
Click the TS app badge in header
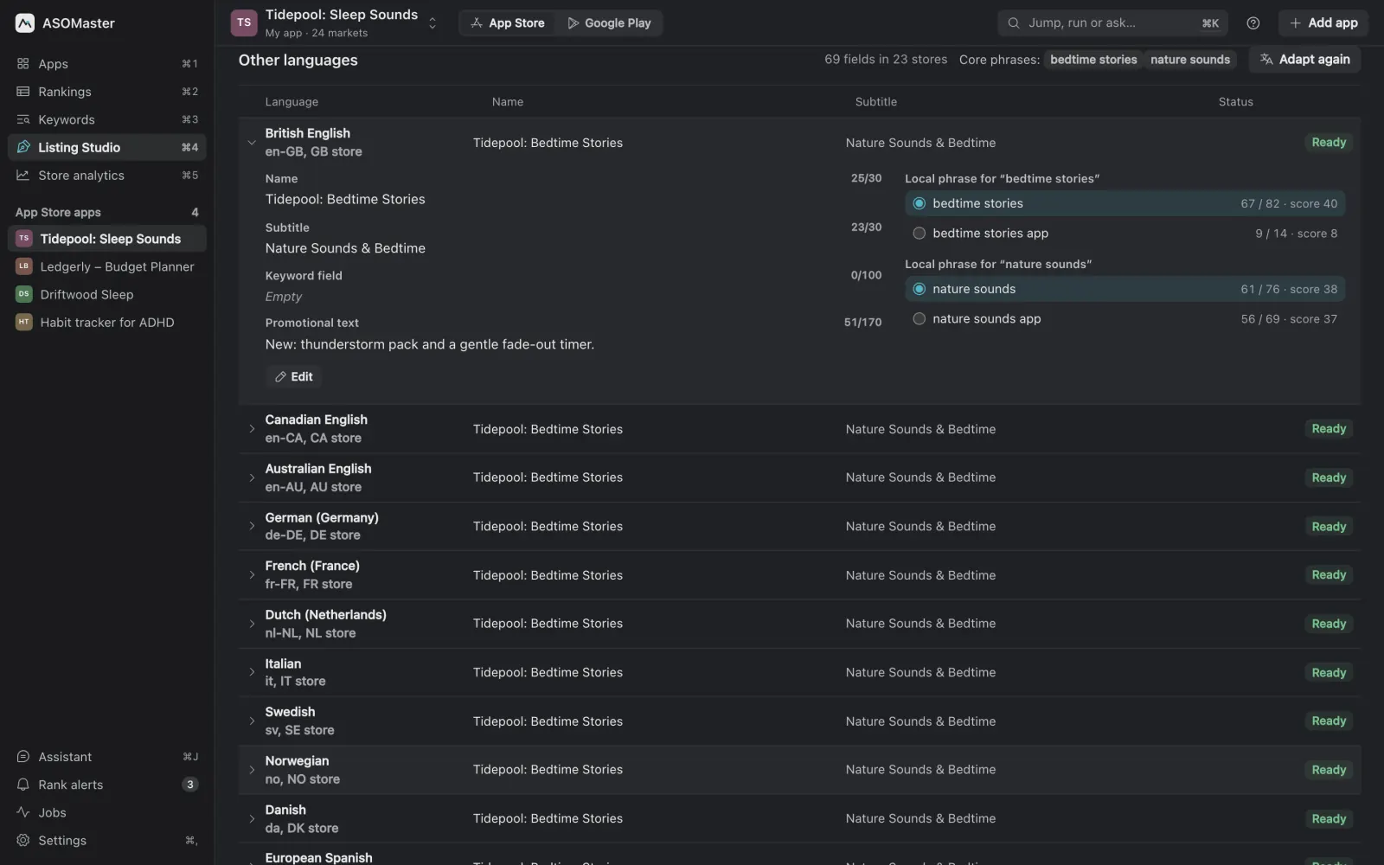(x=244, y=23)
